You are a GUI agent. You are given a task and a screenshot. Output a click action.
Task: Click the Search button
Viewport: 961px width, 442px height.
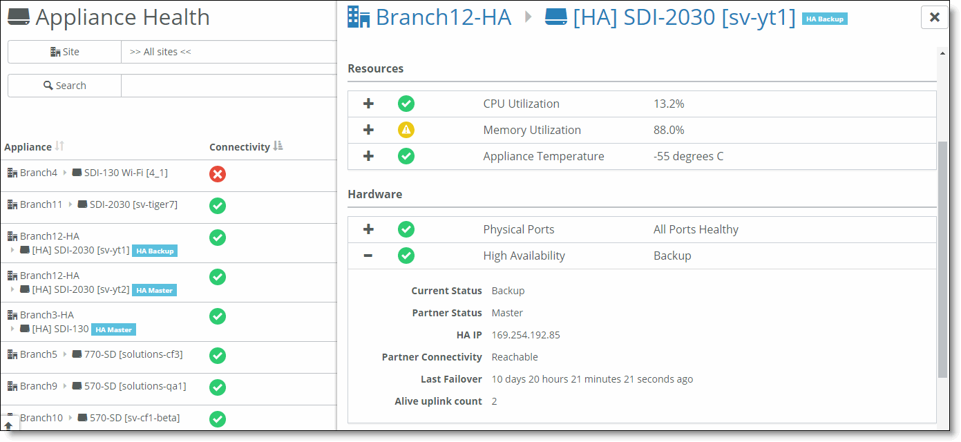(x=64, y=86)
